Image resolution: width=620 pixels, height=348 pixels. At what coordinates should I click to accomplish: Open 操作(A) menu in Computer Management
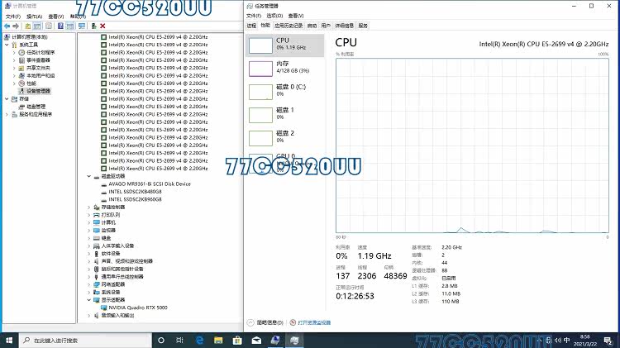point(35,17)
